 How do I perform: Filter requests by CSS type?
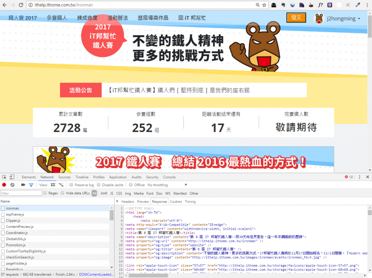tap(119, 193)
